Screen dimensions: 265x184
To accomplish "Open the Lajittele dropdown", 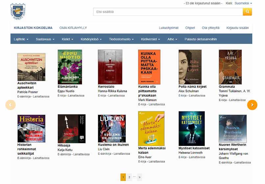I will click(x=21, y=39).
